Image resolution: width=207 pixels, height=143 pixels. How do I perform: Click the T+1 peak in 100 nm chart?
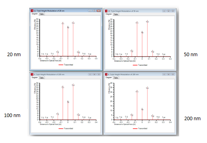(73, 102)
